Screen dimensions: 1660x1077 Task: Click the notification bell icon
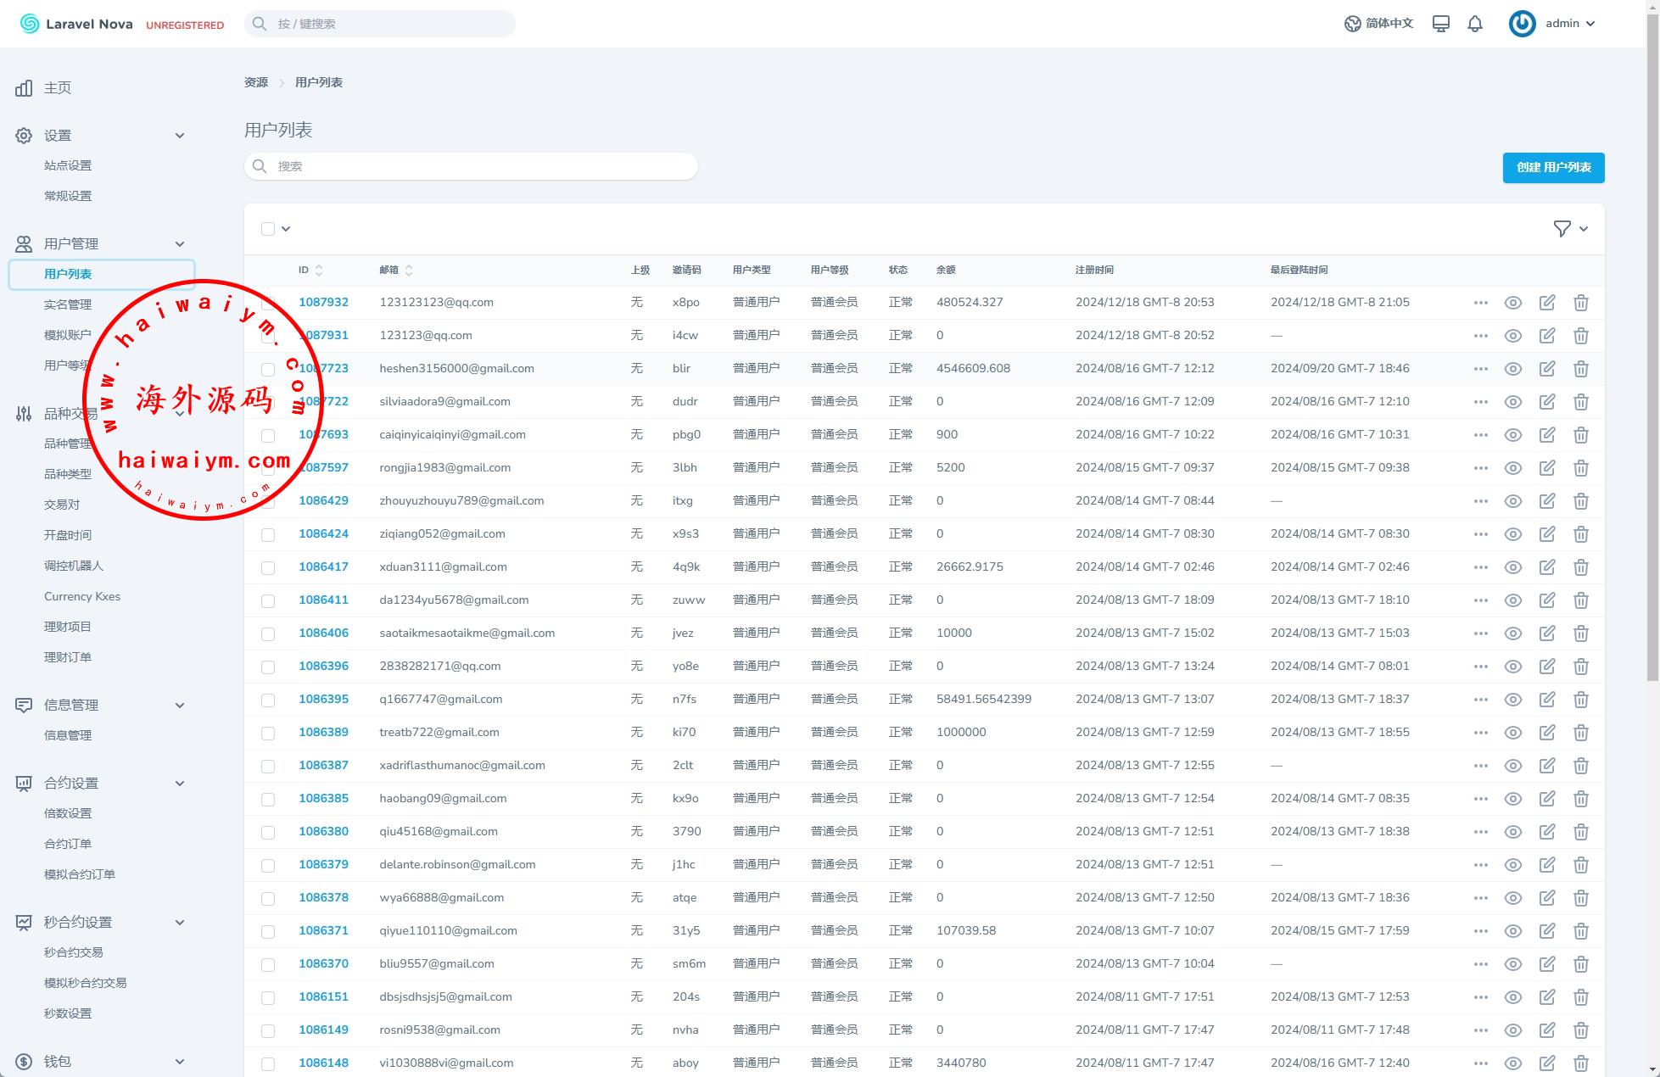click(x=1475, y=24)
